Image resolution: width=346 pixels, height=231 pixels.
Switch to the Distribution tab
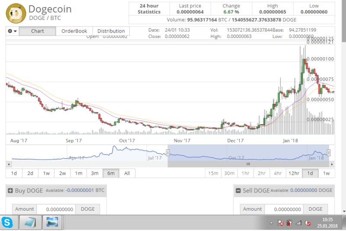(111, 31)
